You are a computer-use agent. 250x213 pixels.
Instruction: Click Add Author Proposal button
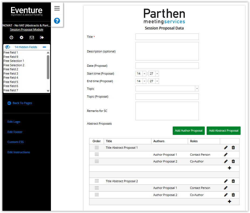coord(189,131)
